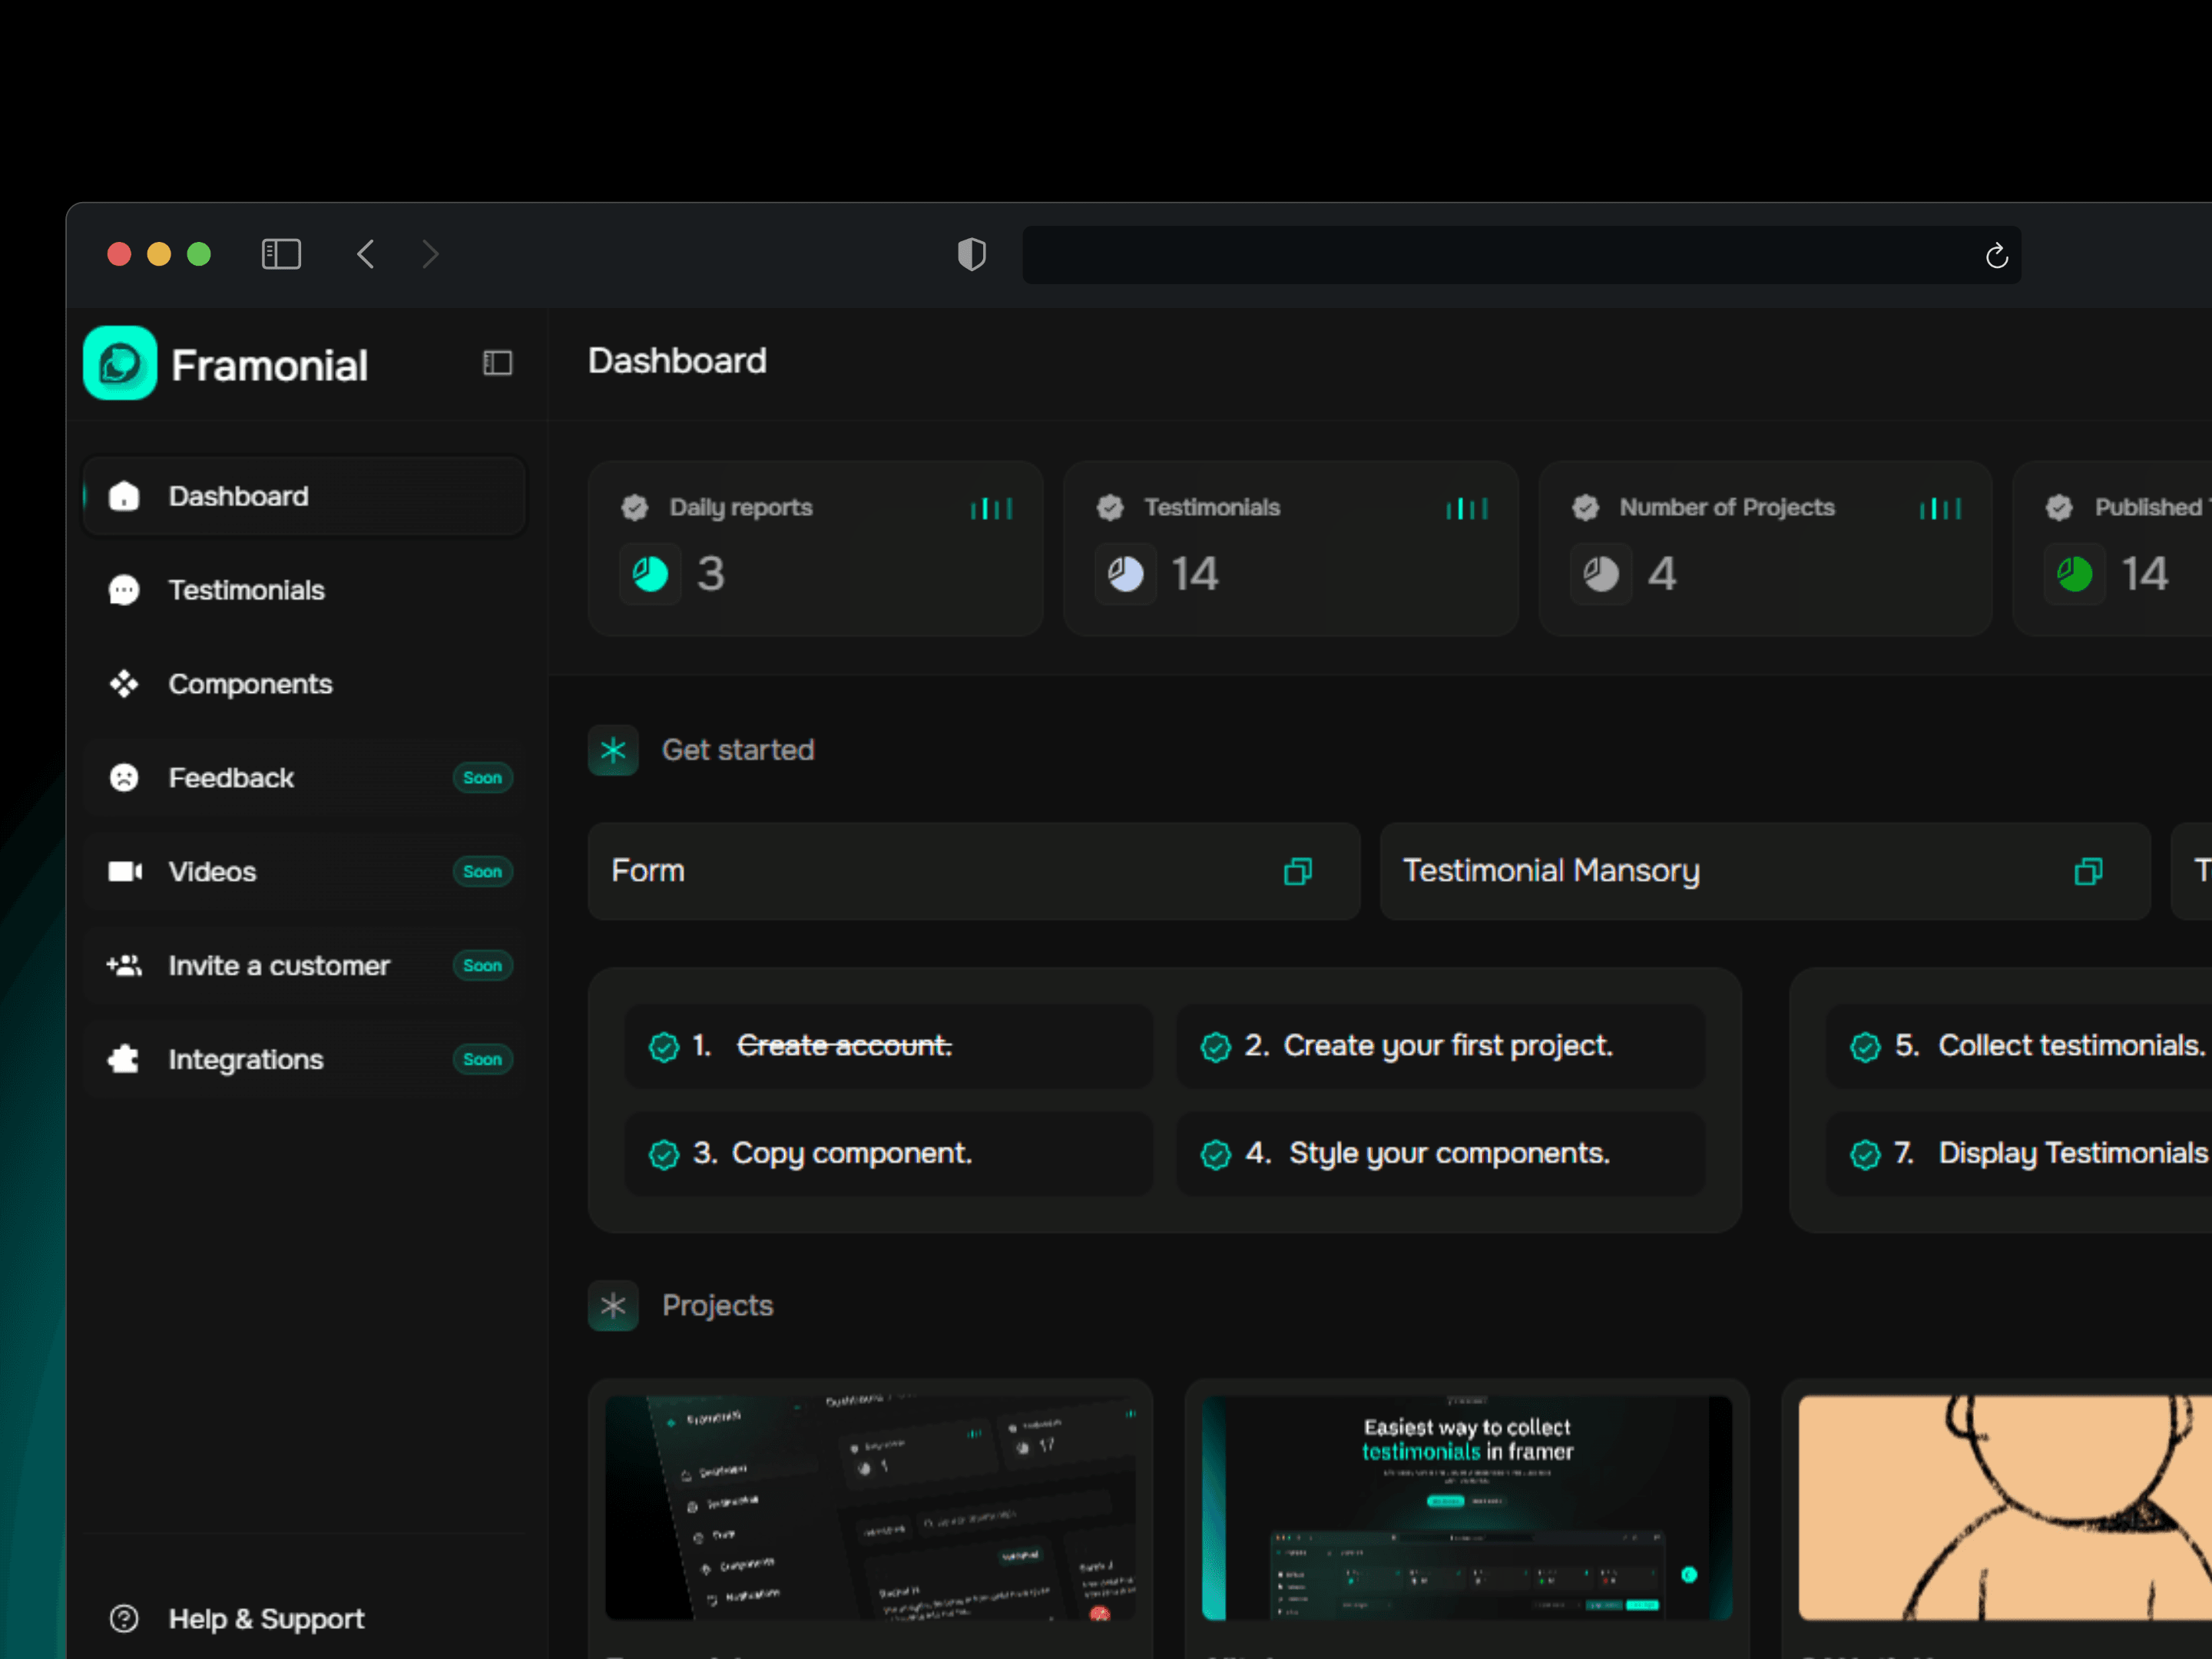Copy the Form component
Screen dimensions: 2212x1659
coord(1298,872)
